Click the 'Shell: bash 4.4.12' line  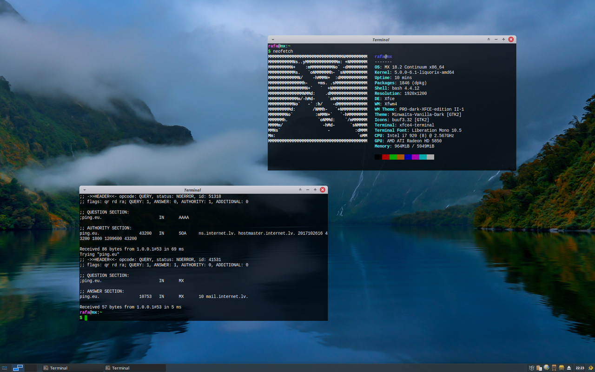coord(397,88)
